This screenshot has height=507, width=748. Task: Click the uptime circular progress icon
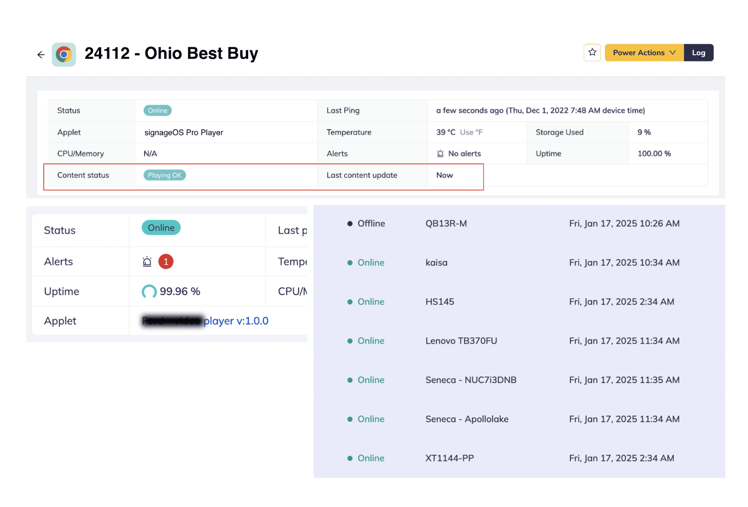(149, 291)
